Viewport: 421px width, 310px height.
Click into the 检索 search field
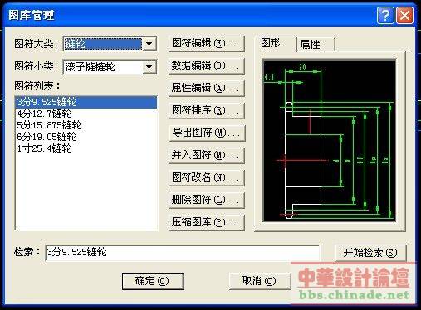pyautogui.click(x=182, y=253)
